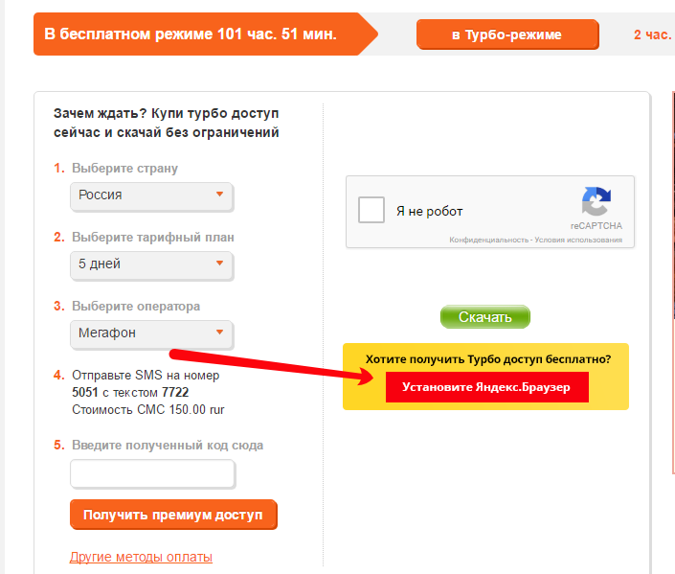Click the "Установите Яндекс.Браузер" red button
Viewport: 675px width, 574px height.
pos(486,386)
